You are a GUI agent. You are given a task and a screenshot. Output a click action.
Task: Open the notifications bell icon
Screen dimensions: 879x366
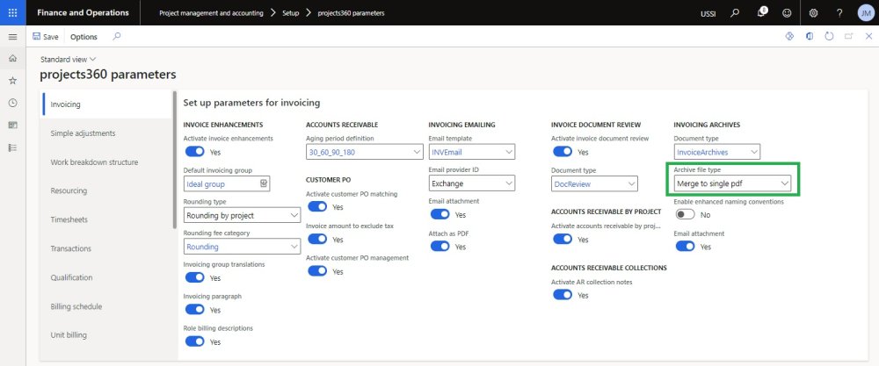pyautogui.click(x=761, y=13)
